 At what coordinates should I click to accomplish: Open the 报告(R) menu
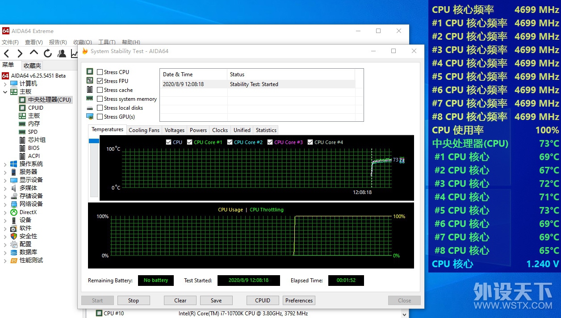[x=58, y=42]
